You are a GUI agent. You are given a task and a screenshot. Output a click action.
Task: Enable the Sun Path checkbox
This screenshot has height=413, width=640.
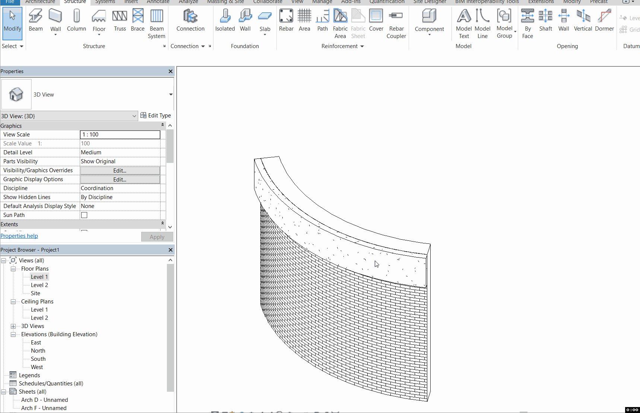click(x=84, y=215)
